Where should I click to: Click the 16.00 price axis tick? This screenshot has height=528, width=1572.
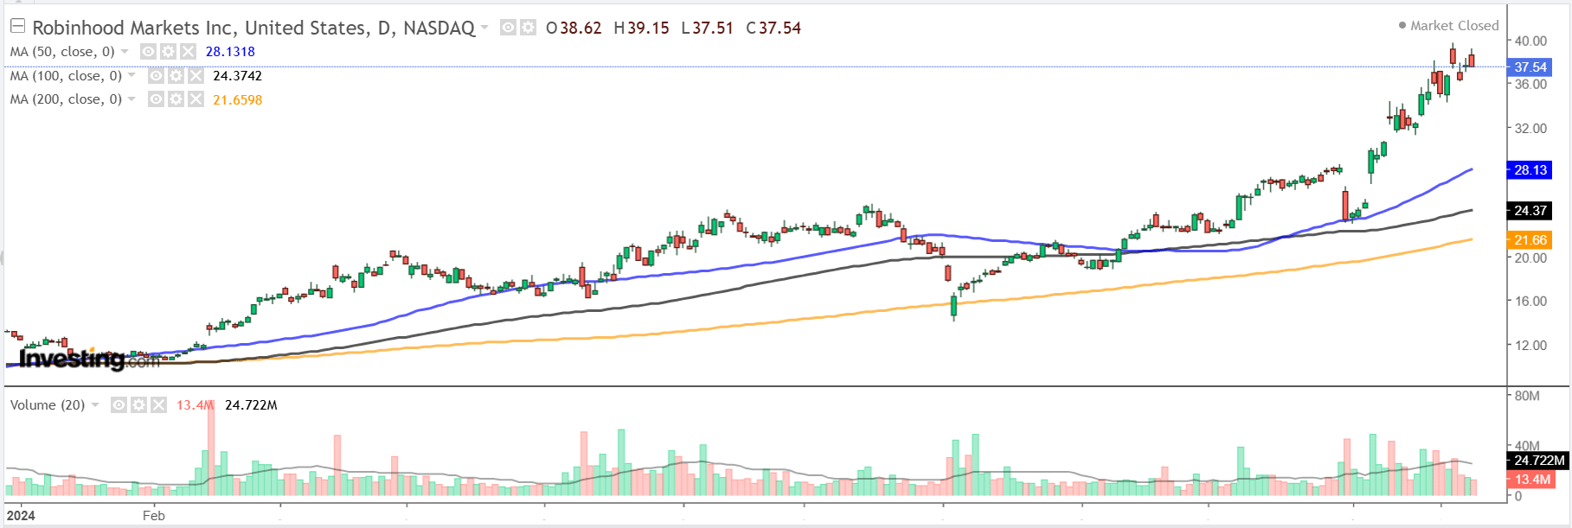point(1530,301)
